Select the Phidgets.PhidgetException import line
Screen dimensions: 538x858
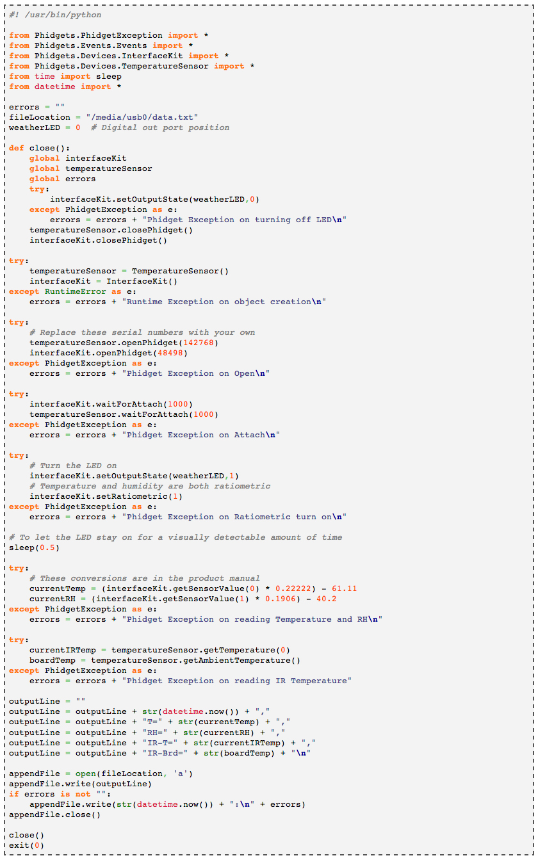click(109, 35)
